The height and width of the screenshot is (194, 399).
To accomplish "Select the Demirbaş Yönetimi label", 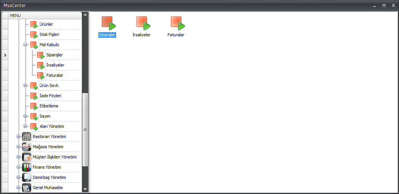I will coord(49,177).
